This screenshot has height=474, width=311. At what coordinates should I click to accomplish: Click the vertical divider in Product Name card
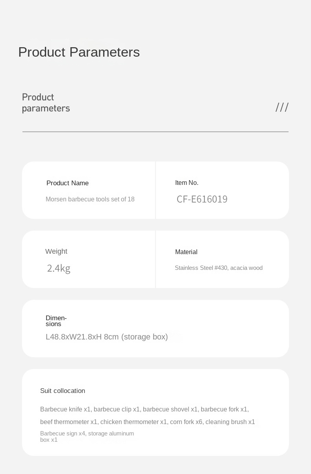coord(155,190)
